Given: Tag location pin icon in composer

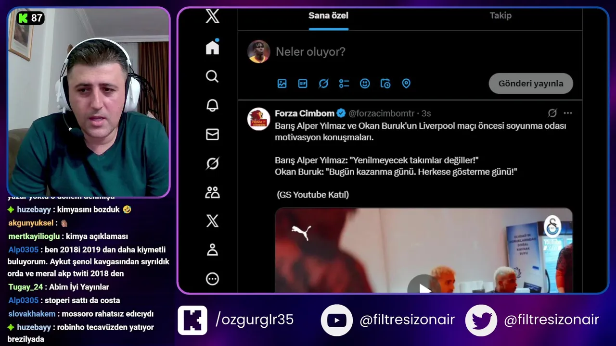Looking at the screenshot, I should [406, 84].
